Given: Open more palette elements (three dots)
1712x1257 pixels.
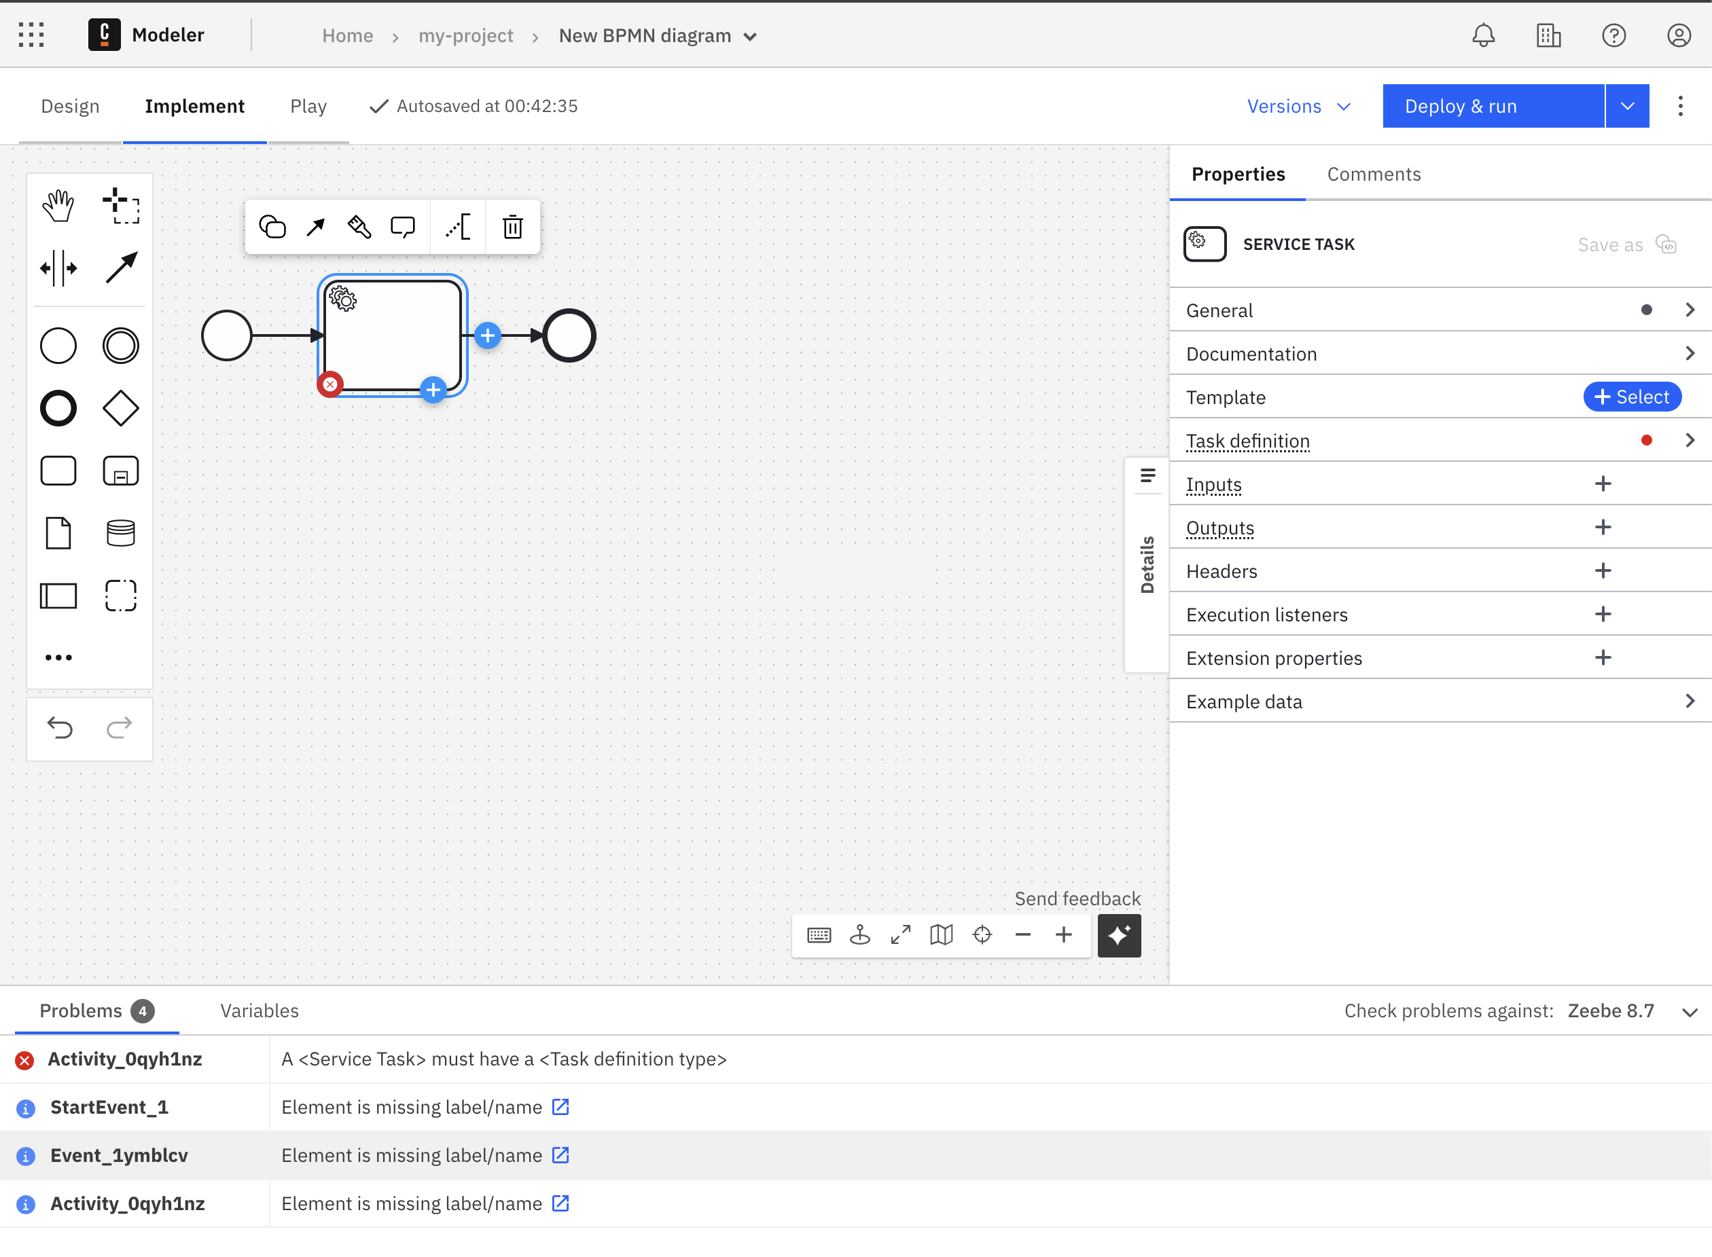Looking at the screenshot, I should (58, 657).
